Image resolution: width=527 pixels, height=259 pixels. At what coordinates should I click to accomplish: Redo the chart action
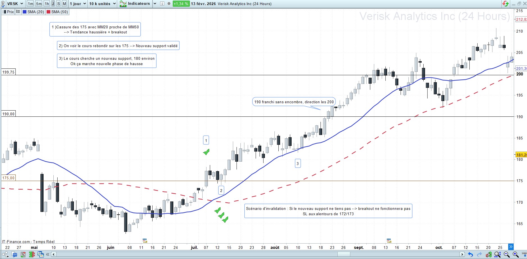click(480, 255)
